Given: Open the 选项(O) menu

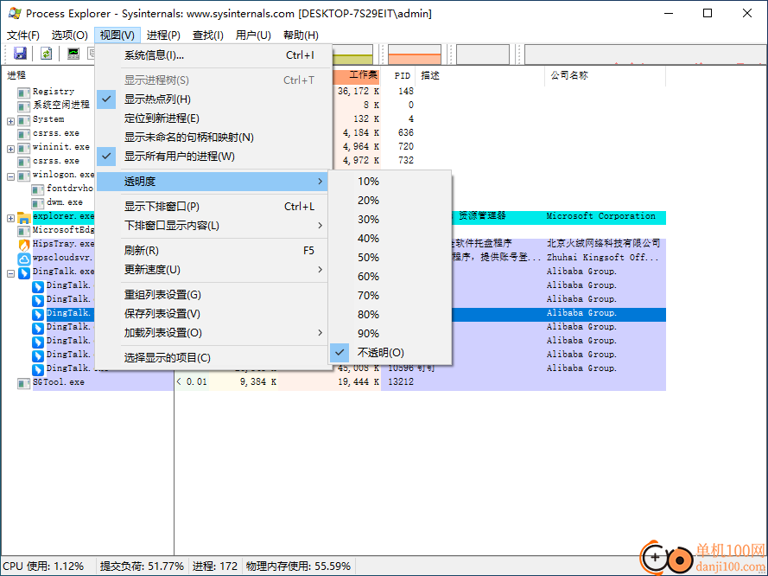Looking at the screenshot, I should [x=70, y=35].
